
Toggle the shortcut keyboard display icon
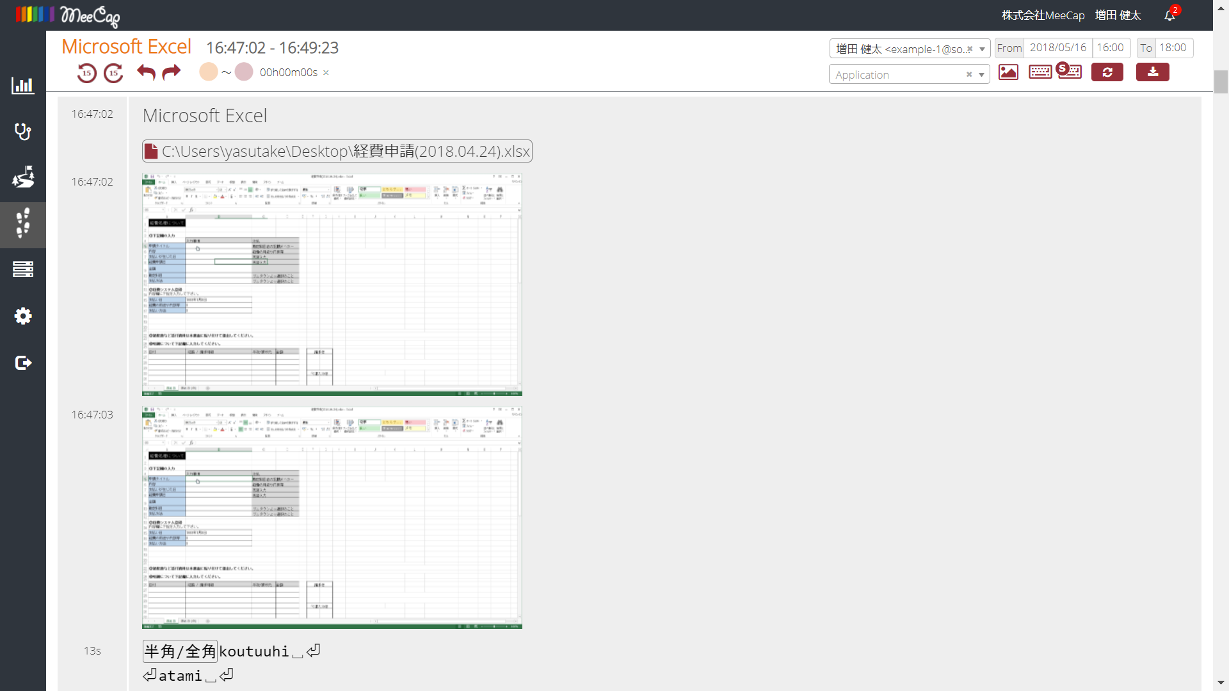coord(1069,71)
